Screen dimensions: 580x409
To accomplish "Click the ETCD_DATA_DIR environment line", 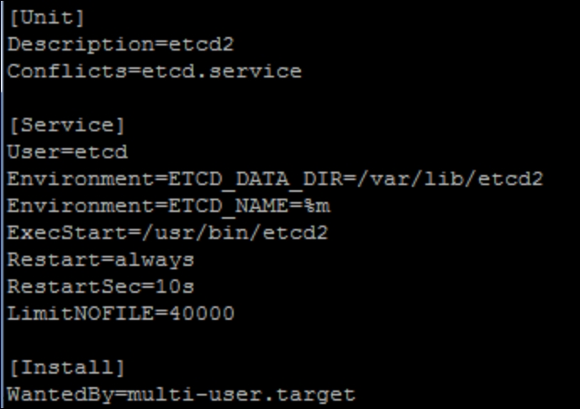I will (x=275, y=179).
